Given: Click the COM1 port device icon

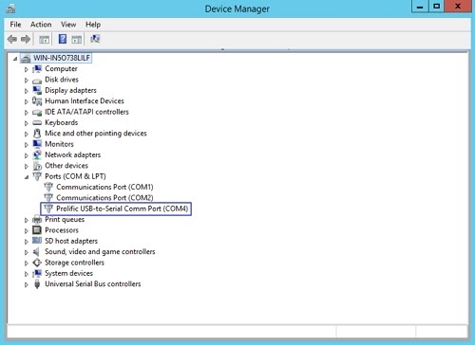Looking at the screenshot, I should click(48, 187).
